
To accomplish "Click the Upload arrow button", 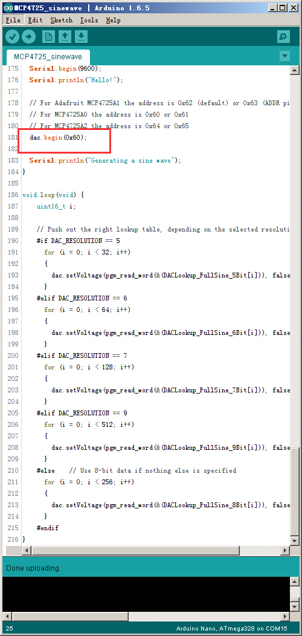I will 28,37.
